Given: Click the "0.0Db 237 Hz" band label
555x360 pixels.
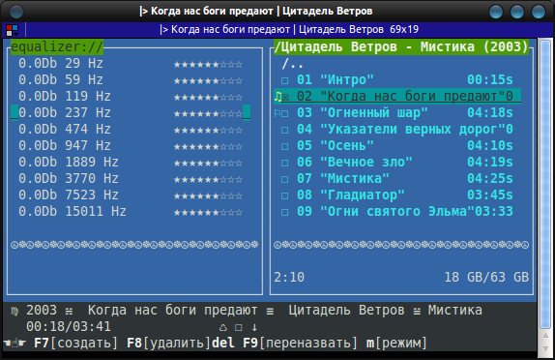Looking at the screenshot, I should coord(65,113).
